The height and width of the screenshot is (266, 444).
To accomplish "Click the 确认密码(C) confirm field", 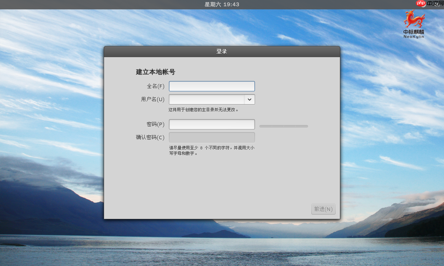I will [212, 137].
